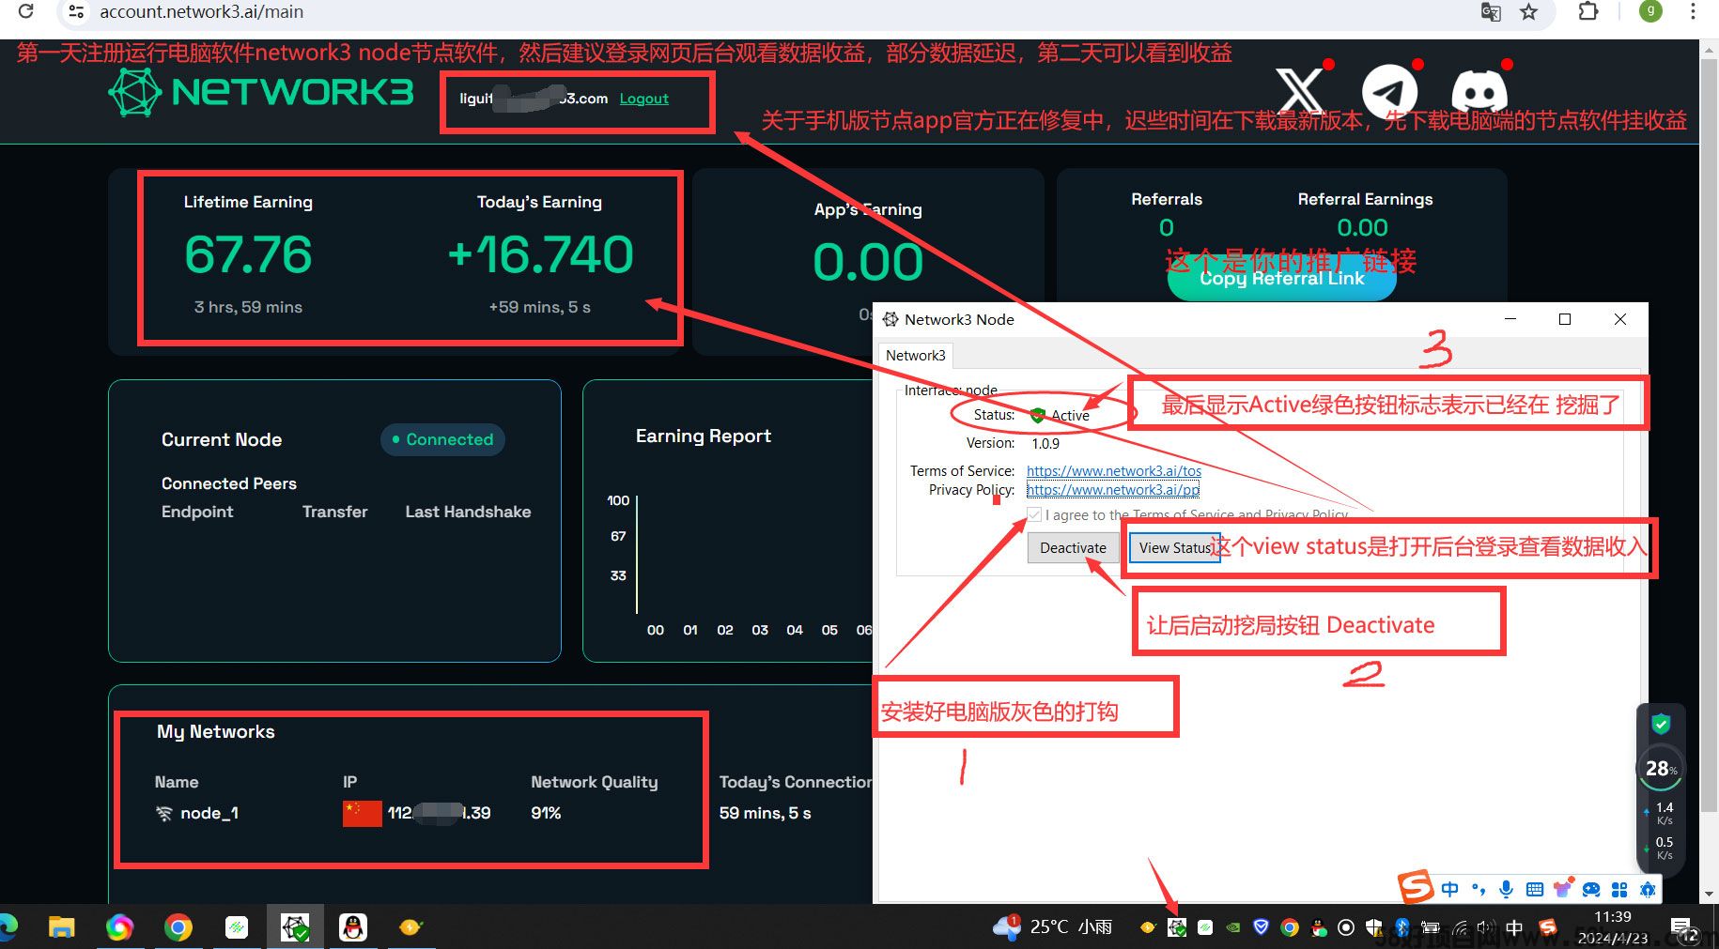Screen dimensions: 1719x949
Task: Open the QQ penguin taskbar app
Action: pos(353,927)
